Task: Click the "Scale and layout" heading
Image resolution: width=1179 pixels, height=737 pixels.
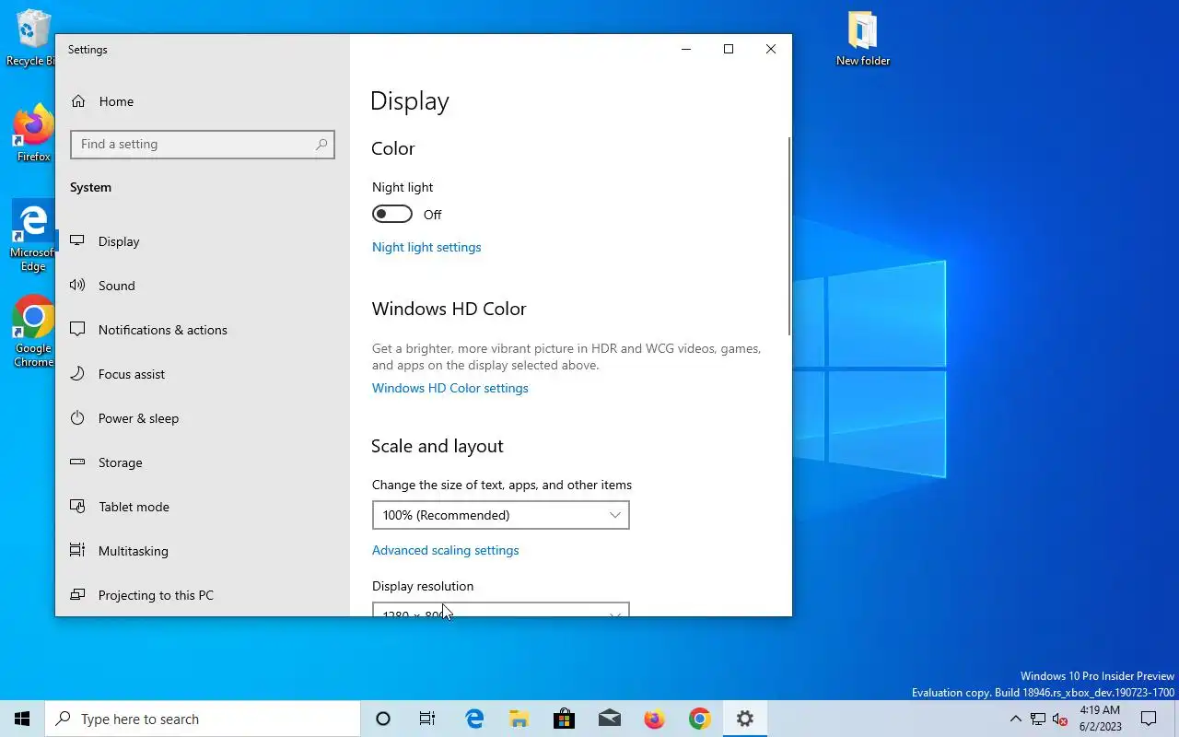Action: coord(438,446)
